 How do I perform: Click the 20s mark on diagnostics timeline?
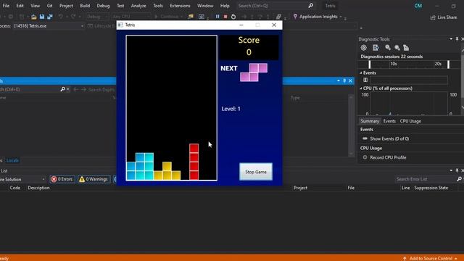tap(438, 64)
